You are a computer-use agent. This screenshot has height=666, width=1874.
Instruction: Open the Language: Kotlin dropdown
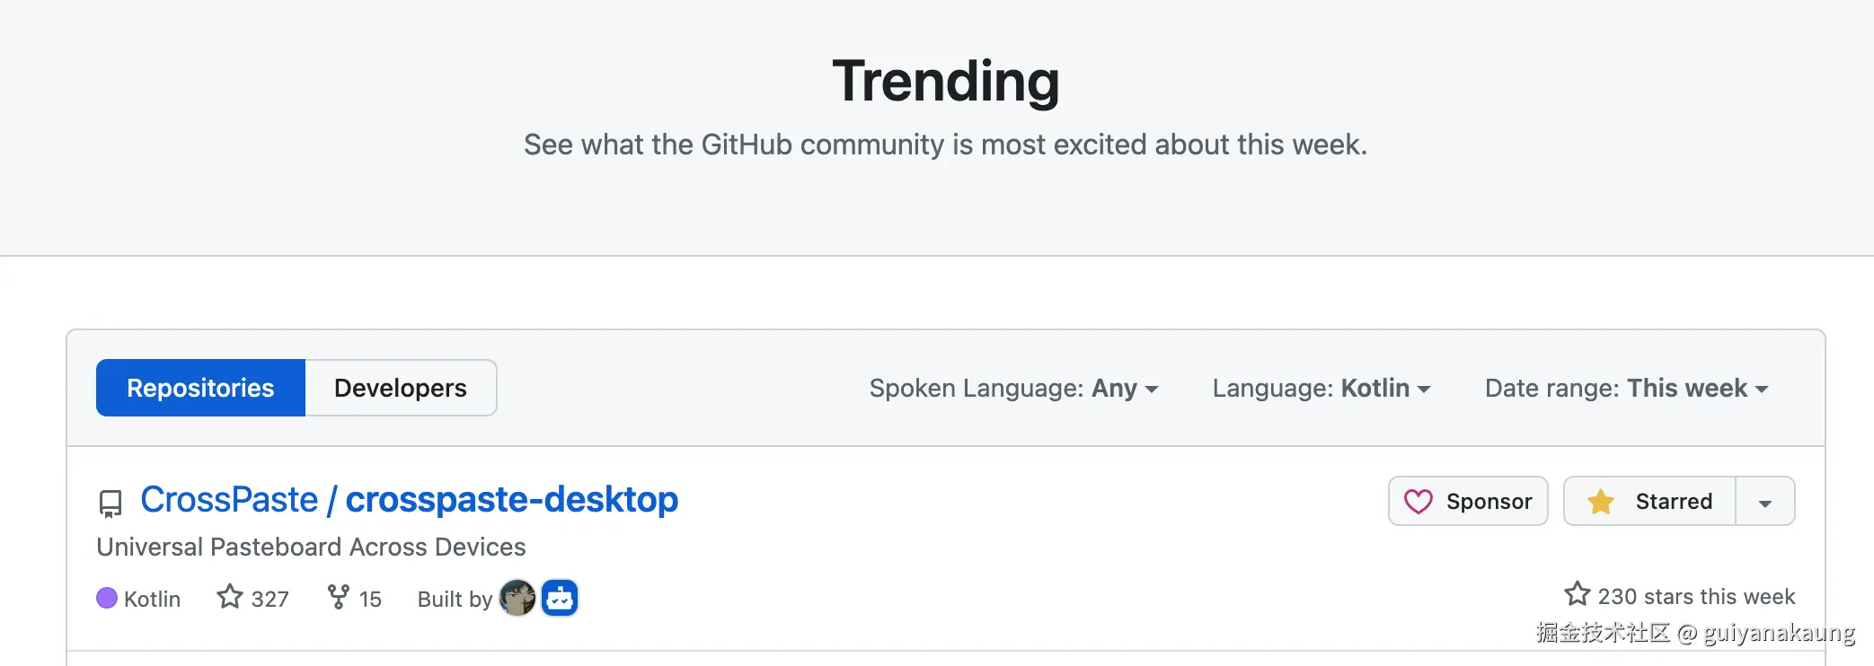click(x=1321, y=388)
